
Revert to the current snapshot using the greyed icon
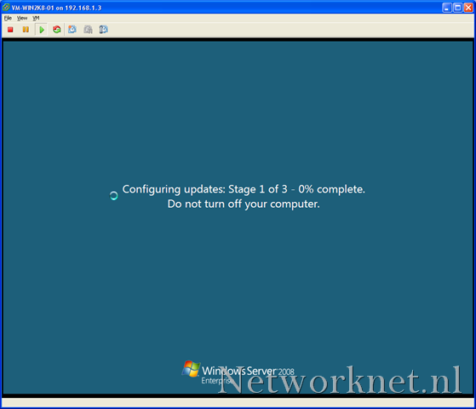point(88,30)
